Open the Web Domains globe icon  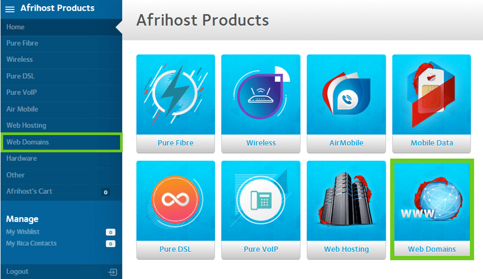pos(431,201)
